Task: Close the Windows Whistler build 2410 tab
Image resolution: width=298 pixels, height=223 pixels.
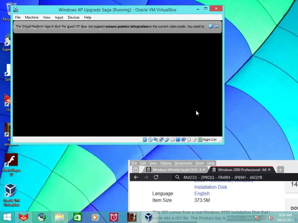Action: (204, 170)
